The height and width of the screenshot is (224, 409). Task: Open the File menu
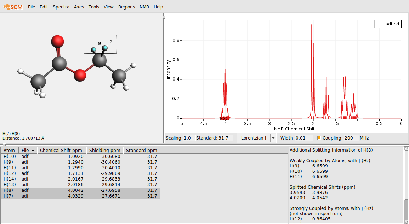[x=31, y=7]
